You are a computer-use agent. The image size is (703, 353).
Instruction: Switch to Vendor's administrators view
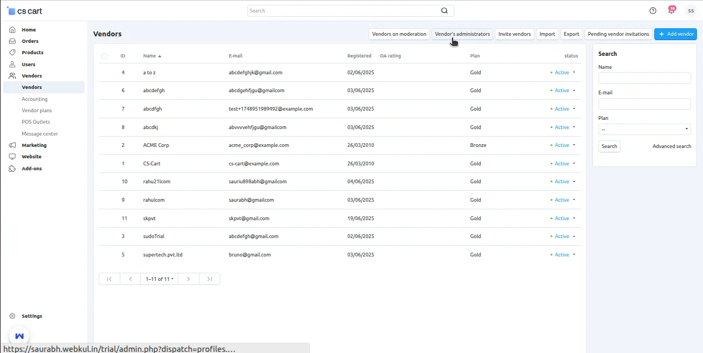click(x=462, y=34)
